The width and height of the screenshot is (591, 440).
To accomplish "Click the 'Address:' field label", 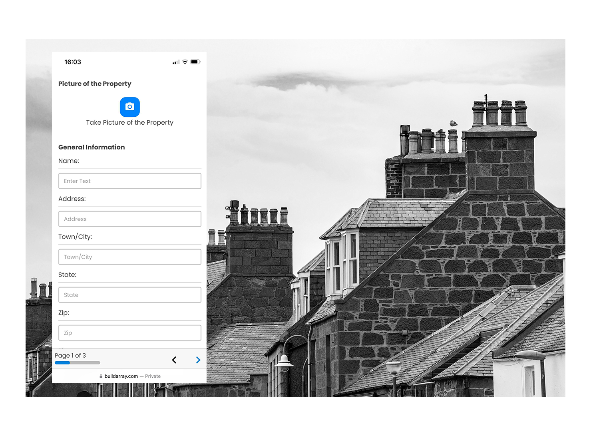I will [72, 199].
